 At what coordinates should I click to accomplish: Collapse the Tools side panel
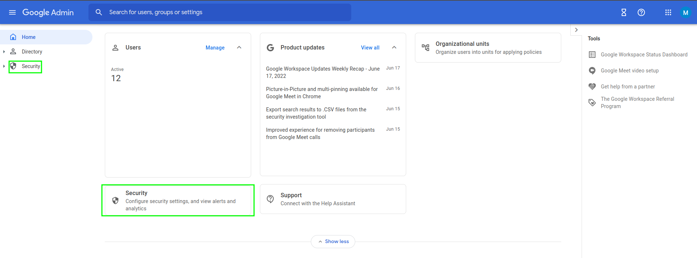point(576,30)
